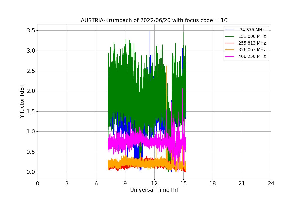The height and width of the screenshot is (201, 301).
Task: Click the Y-factor [dB] axis label
Action: click(x=22, y=102)
